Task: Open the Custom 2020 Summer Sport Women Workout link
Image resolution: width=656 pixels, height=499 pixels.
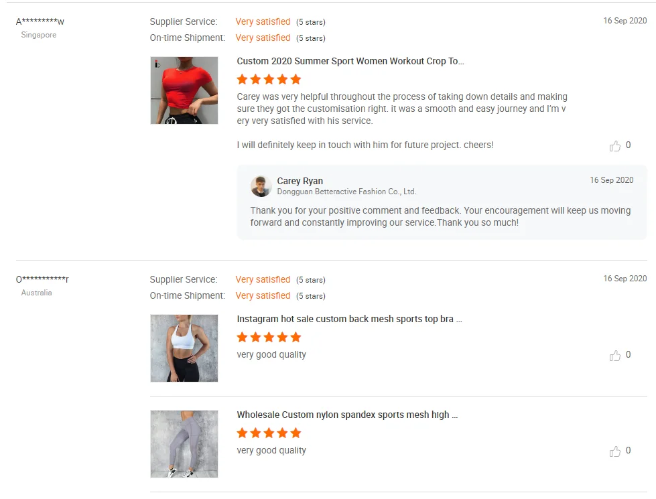Action: click(350, 61)
